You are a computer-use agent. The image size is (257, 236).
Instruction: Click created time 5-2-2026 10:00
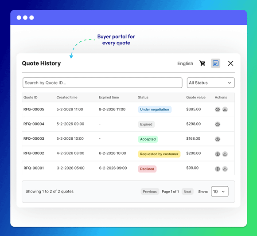pos(70,138)
